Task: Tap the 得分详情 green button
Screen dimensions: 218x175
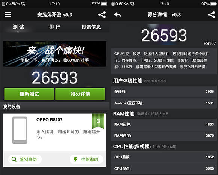Action: coord(80,94)
